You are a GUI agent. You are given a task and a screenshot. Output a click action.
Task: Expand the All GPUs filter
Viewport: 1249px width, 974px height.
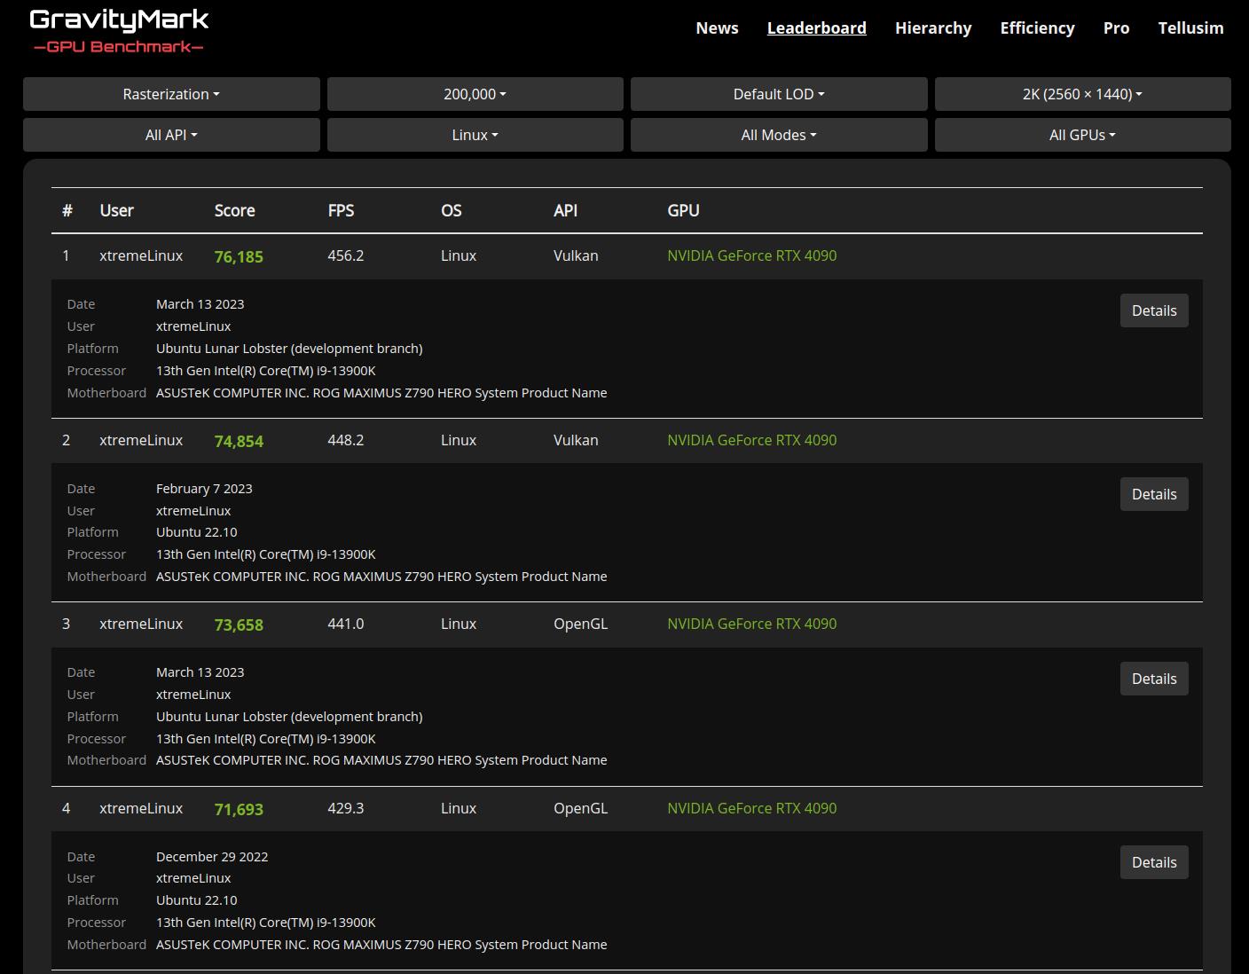click(x=1081, y=135)
